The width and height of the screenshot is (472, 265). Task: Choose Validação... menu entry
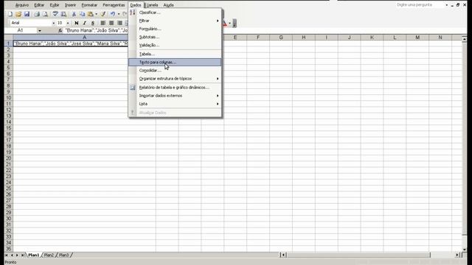tap(175, 45)
